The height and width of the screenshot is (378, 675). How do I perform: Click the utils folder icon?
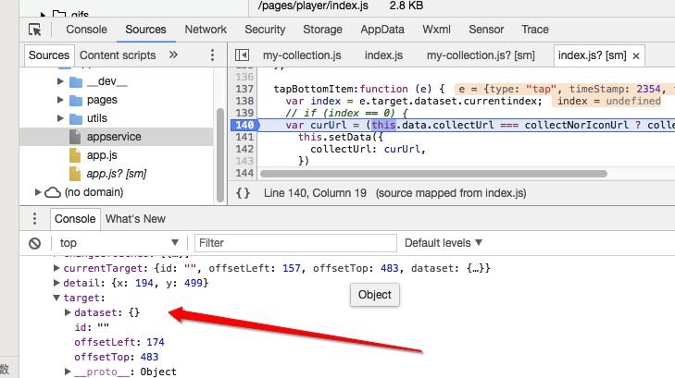coord(76,118)
